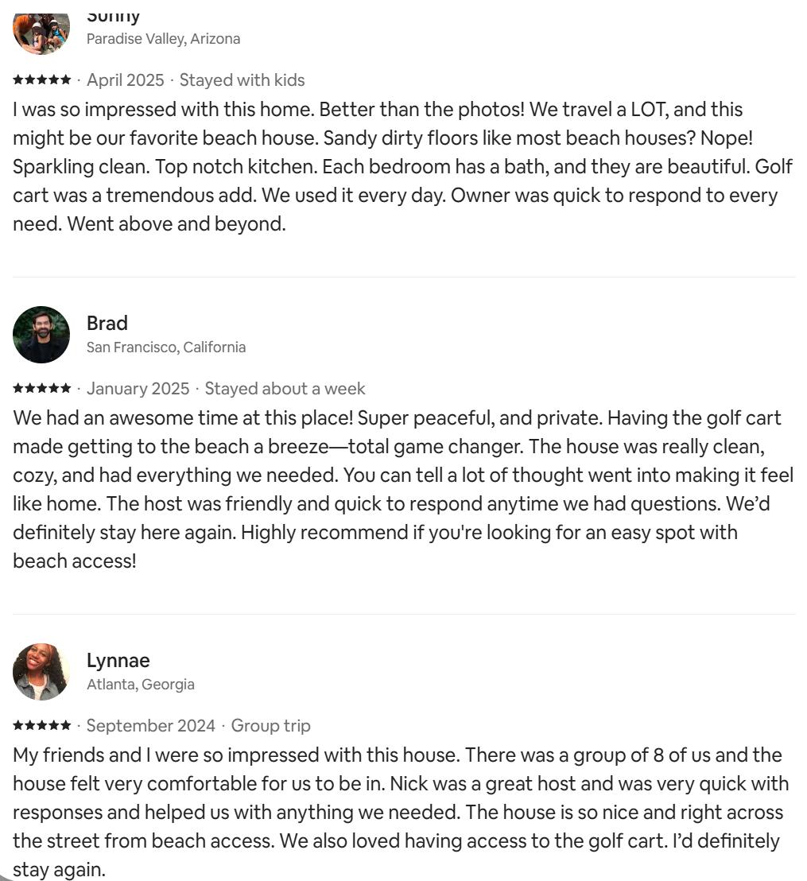Click Brad's review text about golf cart
The width and height of the screenshot is (807, 881).
click(404, 489)
